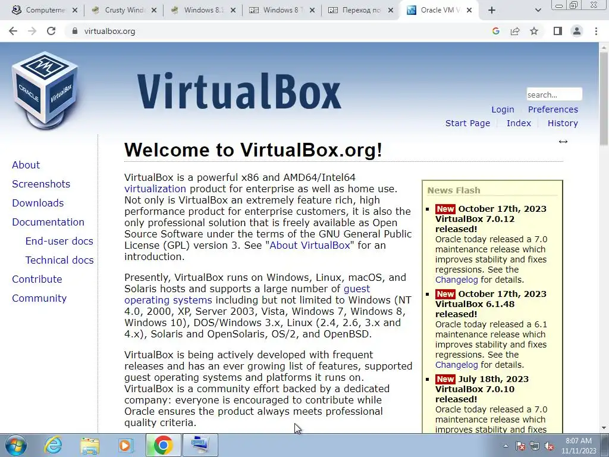This screenshot has height=457, width=609.
Task: Open Windows Explorer folder icon
Action: coord(90,445)
